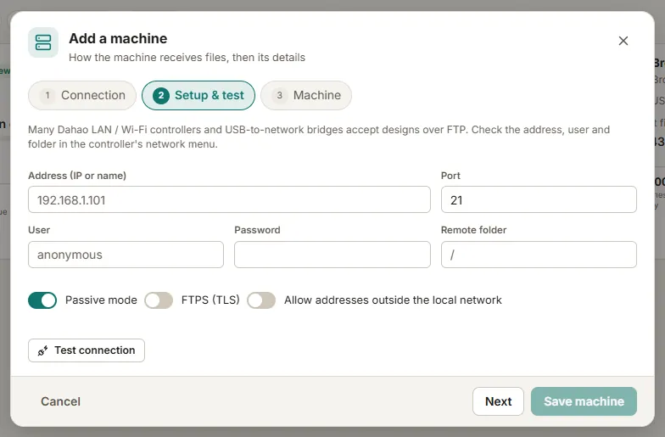Click the Next button
665x437 pixels.
tap(499, 401)
